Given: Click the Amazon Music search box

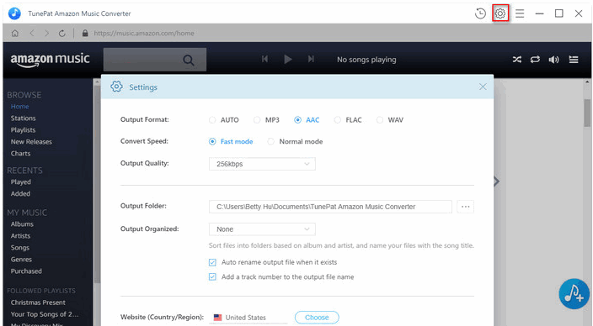Looking at the screenshot, I should tap(155, 60).
